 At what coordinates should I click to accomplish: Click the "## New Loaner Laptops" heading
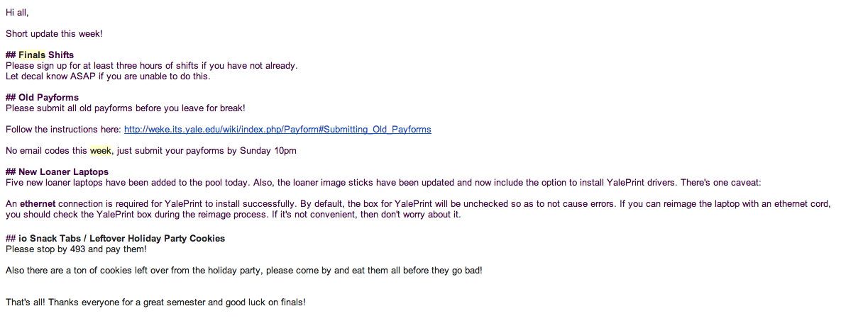[x=57, y=171]
